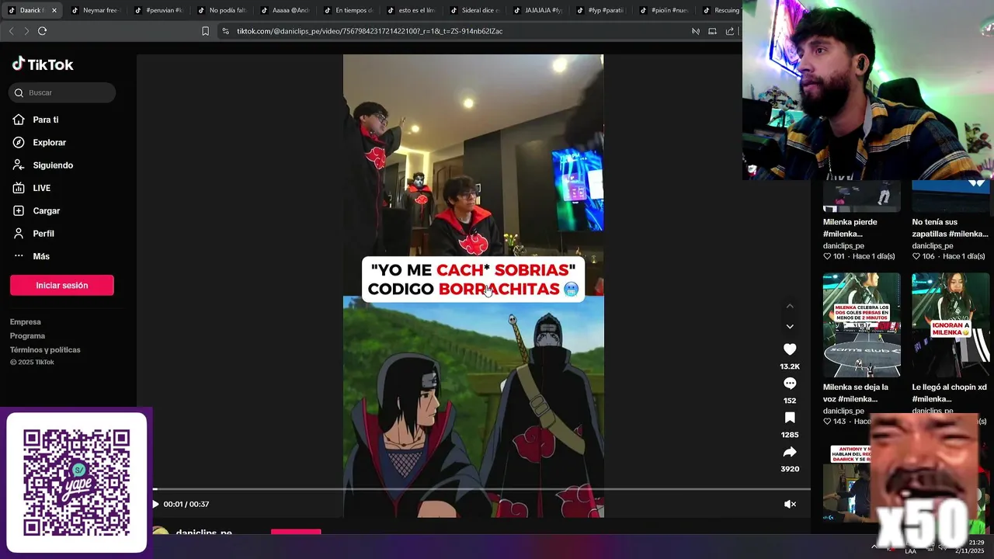994x559 pixels.
Task: Open Milenka celebra los dos goles thumbnail
Action: [x=862, y=325]
